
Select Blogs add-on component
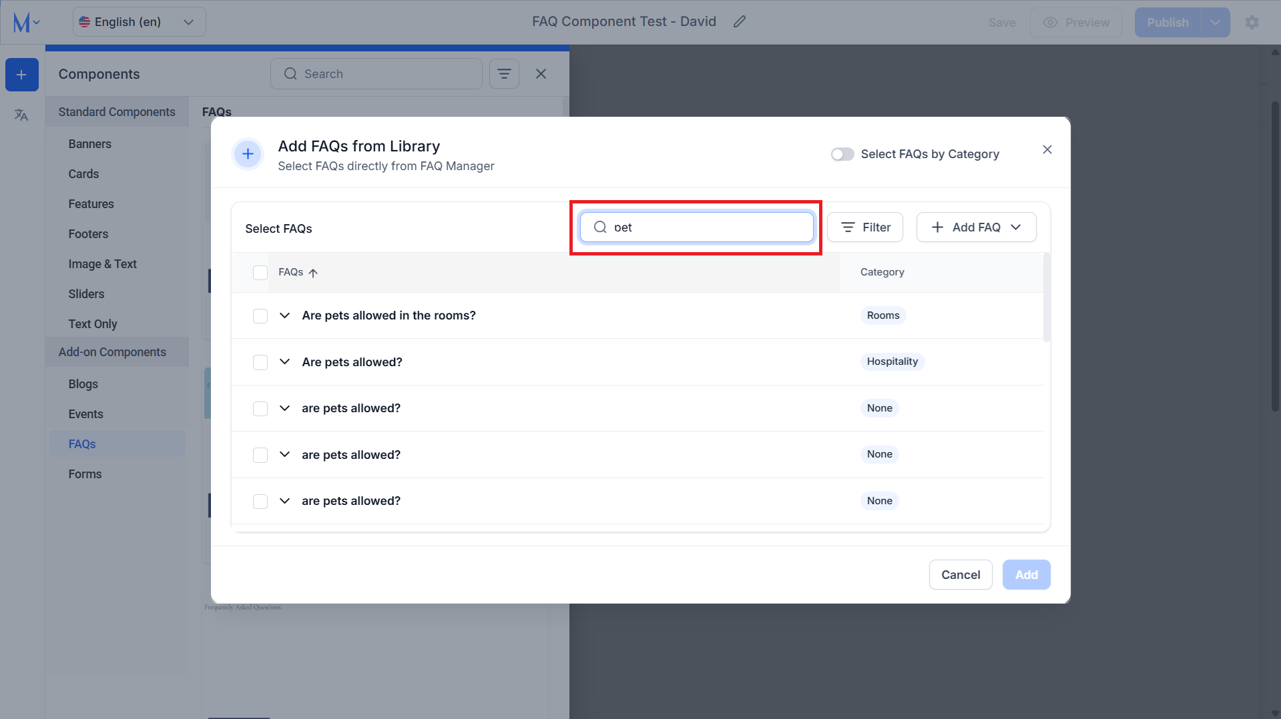83,384
